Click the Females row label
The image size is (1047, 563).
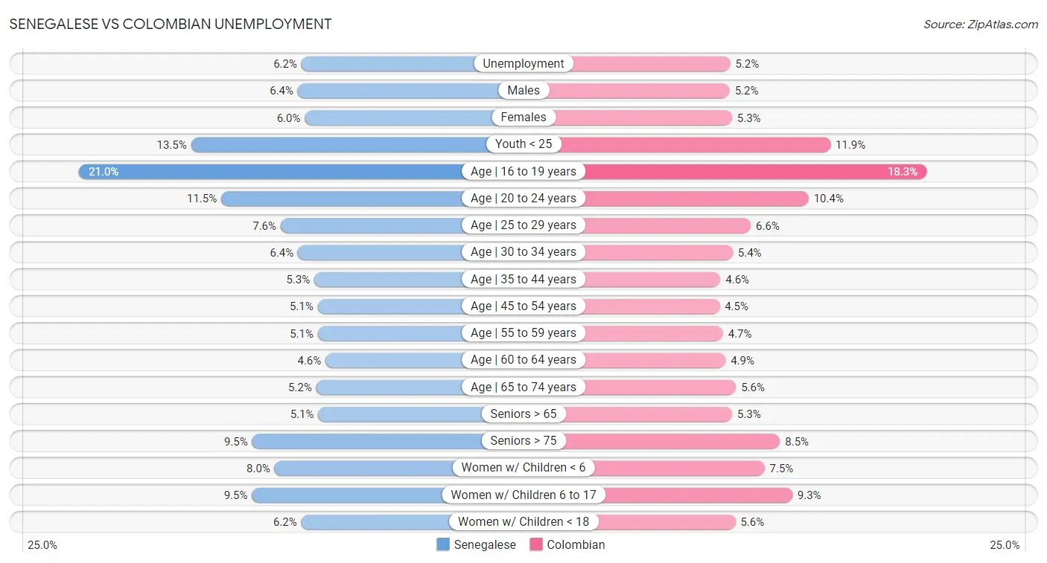(523, 118)
